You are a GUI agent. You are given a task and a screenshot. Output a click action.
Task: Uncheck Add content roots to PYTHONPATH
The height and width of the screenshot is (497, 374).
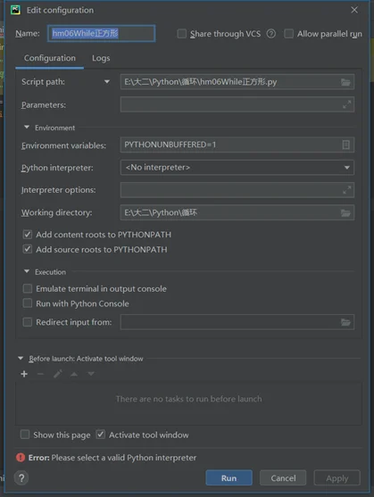(28, 235)
